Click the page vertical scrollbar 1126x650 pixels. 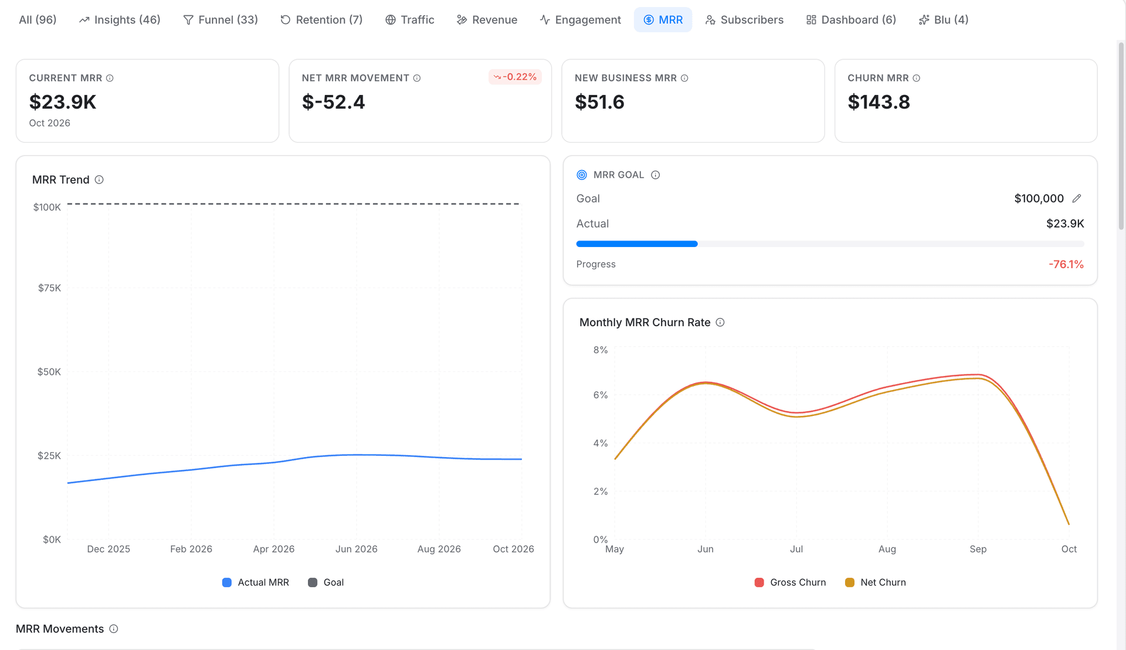pos(1121,135)
